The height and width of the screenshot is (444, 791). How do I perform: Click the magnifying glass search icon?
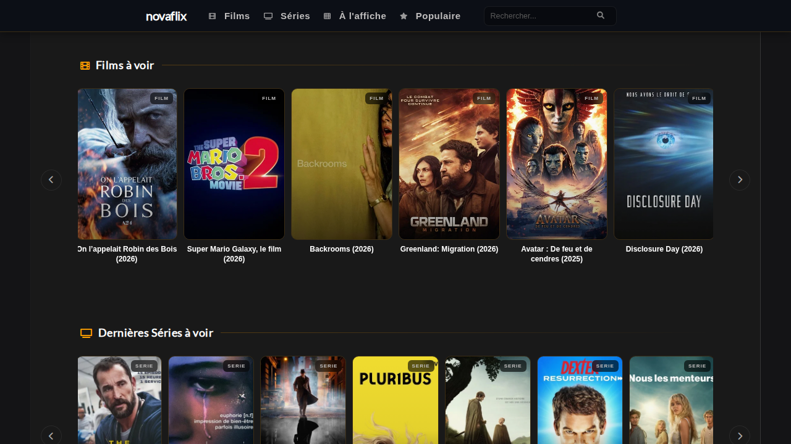point(601,15)
